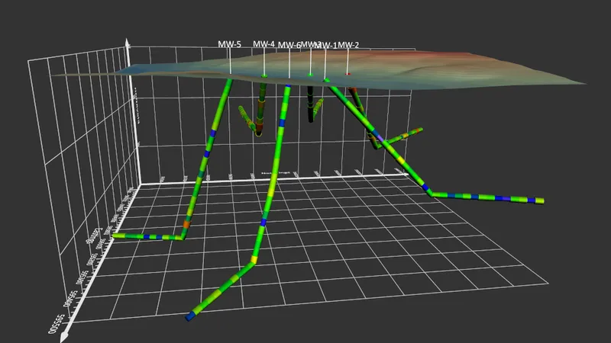Click the Northings axis title
Screen dimensions: 611x343
coord(275,172)
